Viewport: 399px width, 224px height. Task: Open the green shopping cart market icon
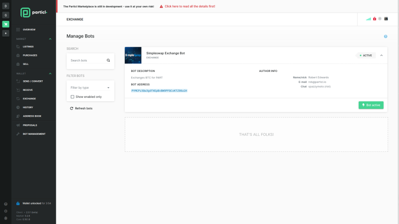[5, 24]
